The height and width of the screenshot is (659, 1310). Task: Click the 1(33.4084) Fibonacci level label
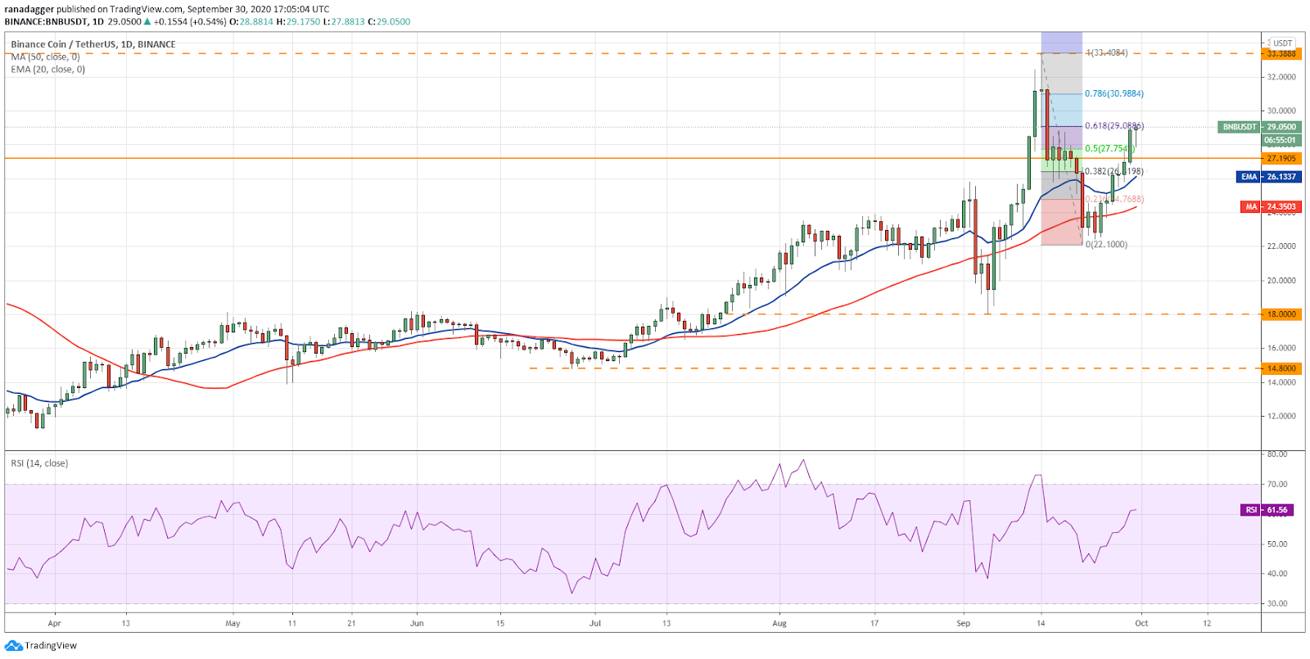coord(1106,52)
